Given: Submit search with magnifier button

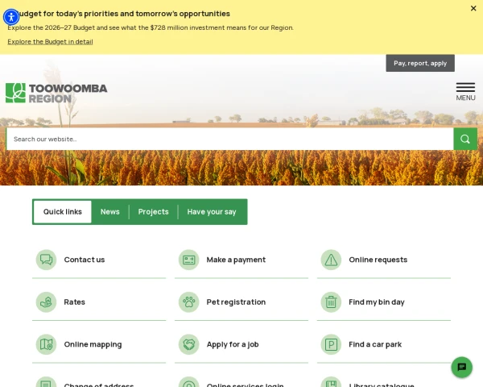Looking at the screenshot, I should click(465, 139).
